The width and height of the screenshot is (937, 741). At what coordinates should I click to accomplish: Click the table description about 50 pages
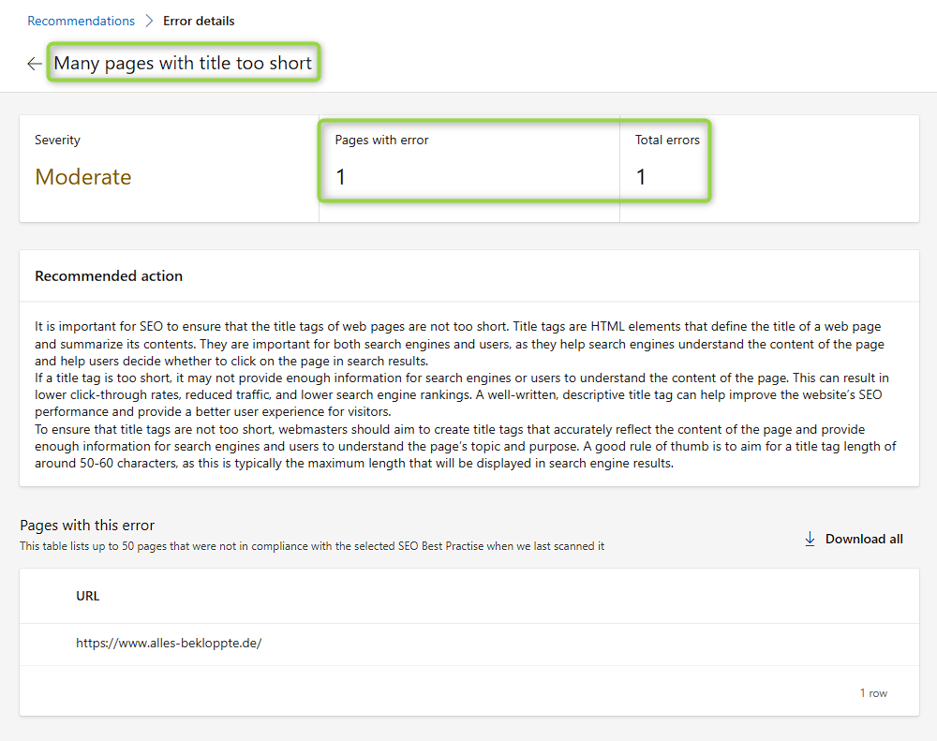pos(312,546)
